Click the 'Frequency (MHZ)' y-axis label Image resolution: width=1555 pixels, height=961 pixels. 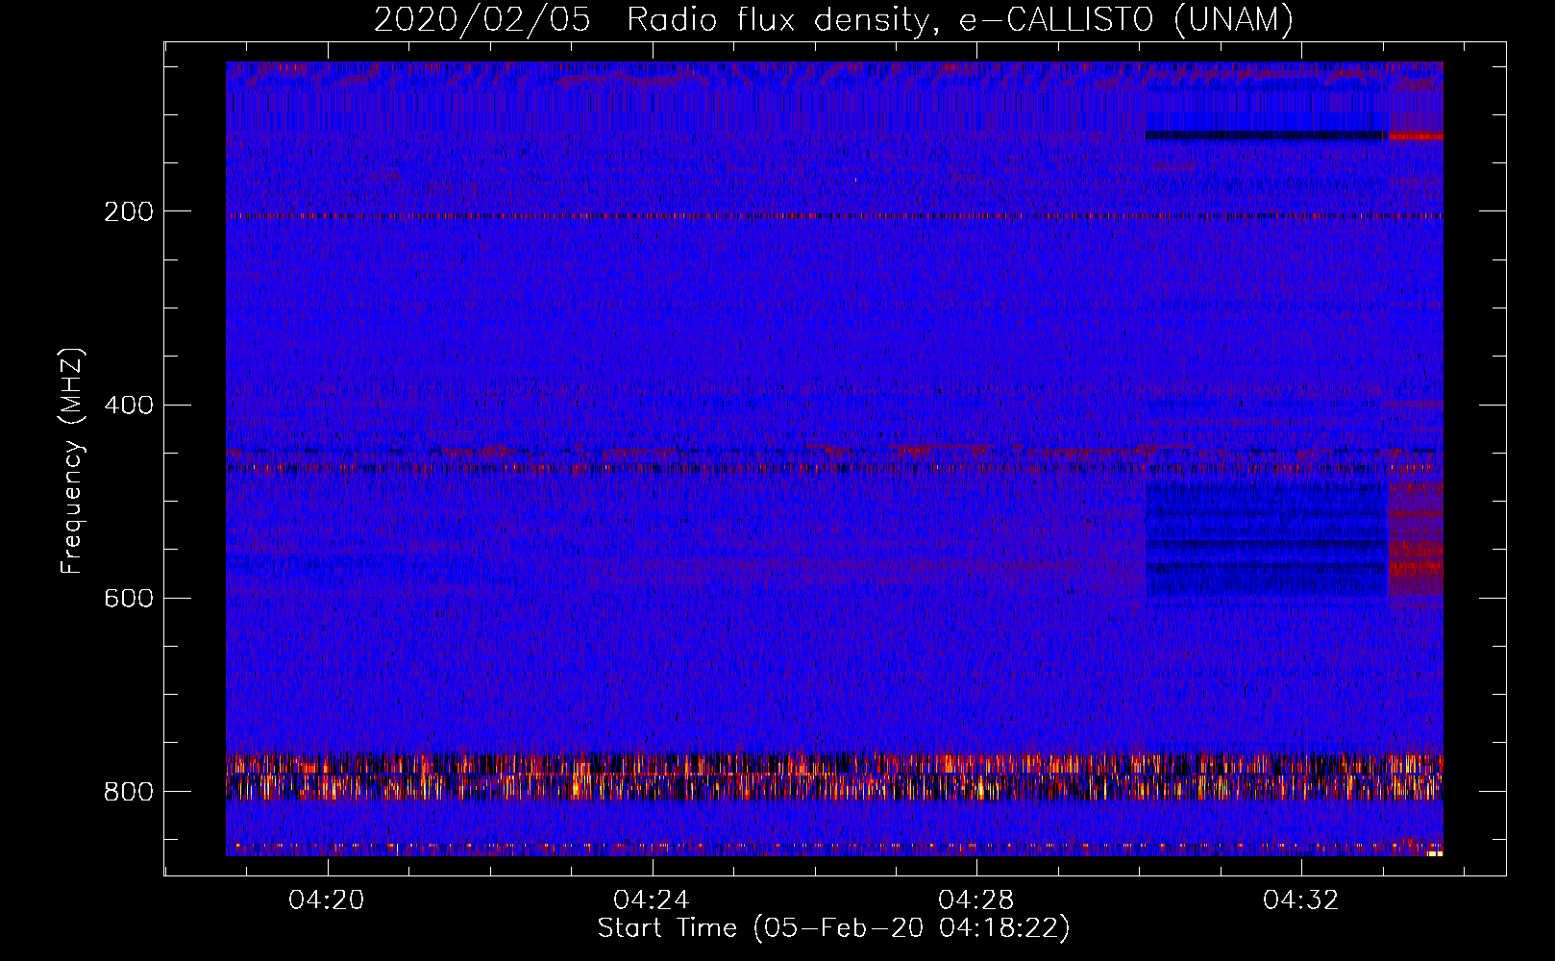click(x=71, y=460)
